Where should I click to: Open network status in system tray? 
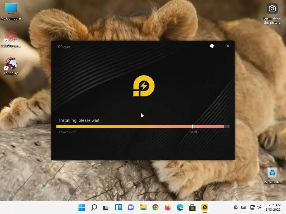(252, 207)
